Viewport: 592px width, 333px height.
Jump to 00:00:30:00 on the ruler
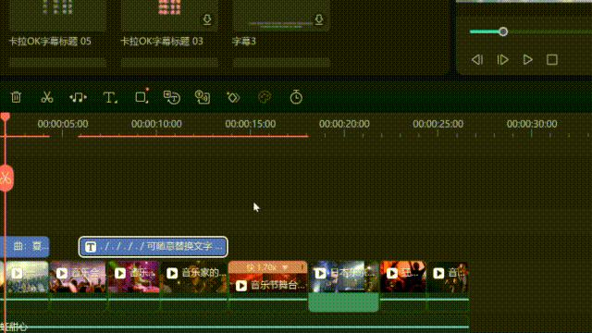click(532, 124)
